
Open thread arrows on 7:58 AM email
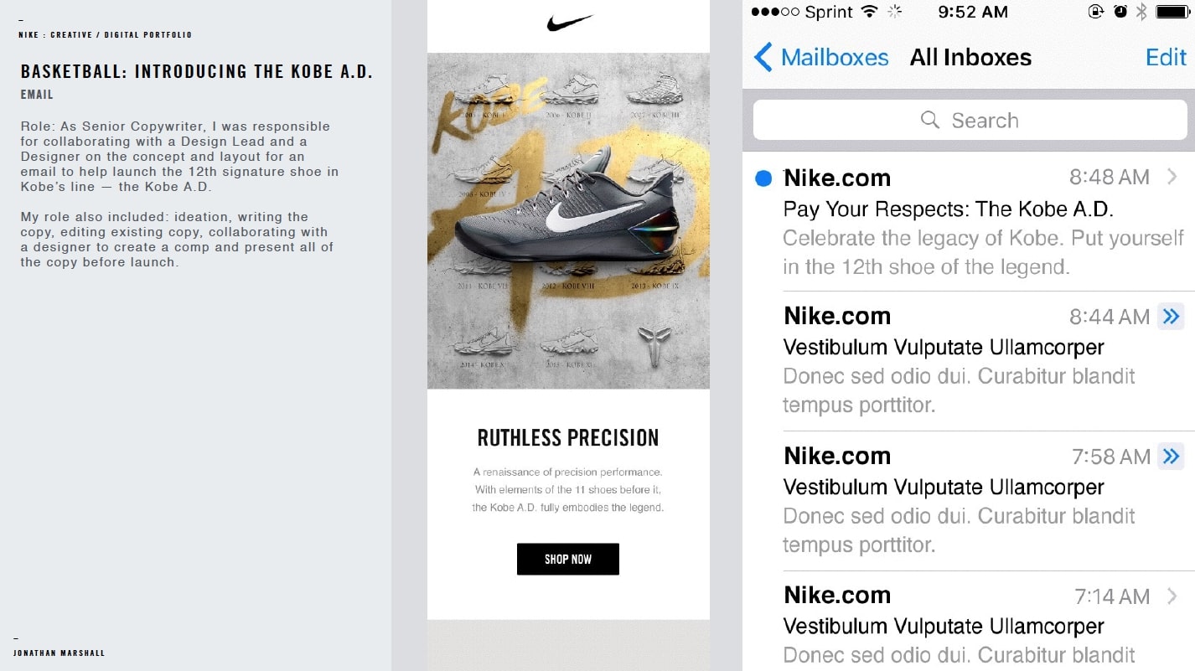click(x=1171, y=456)
